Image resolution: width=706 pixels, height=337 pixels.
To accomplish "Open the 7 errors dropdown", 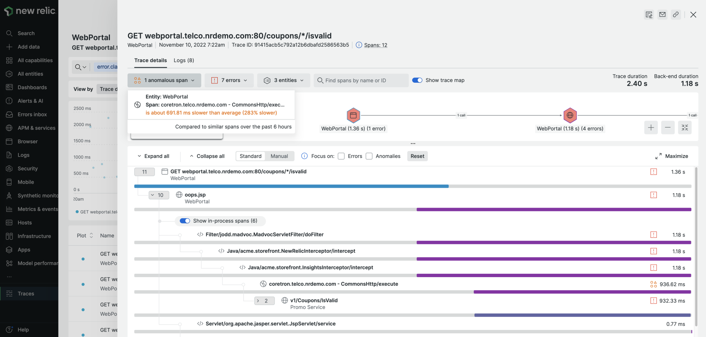I will point(229,80).
